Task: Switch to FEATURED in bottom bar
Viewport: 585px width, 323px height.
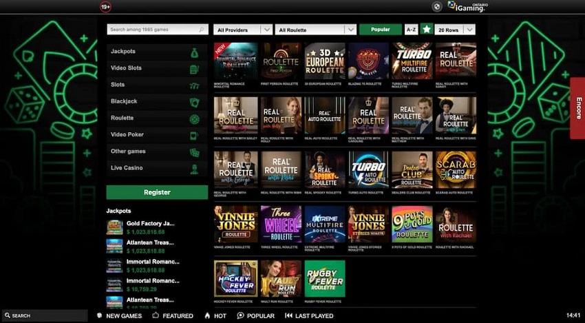Action: point(173,316)
